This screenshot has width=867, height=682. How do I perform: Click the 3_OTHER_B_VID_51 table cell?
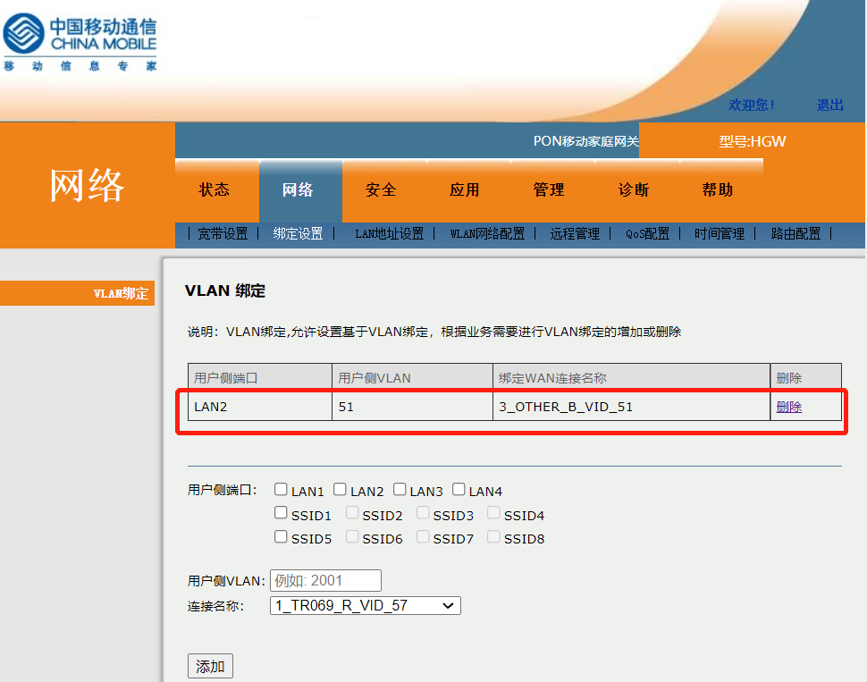click(631, 407)
